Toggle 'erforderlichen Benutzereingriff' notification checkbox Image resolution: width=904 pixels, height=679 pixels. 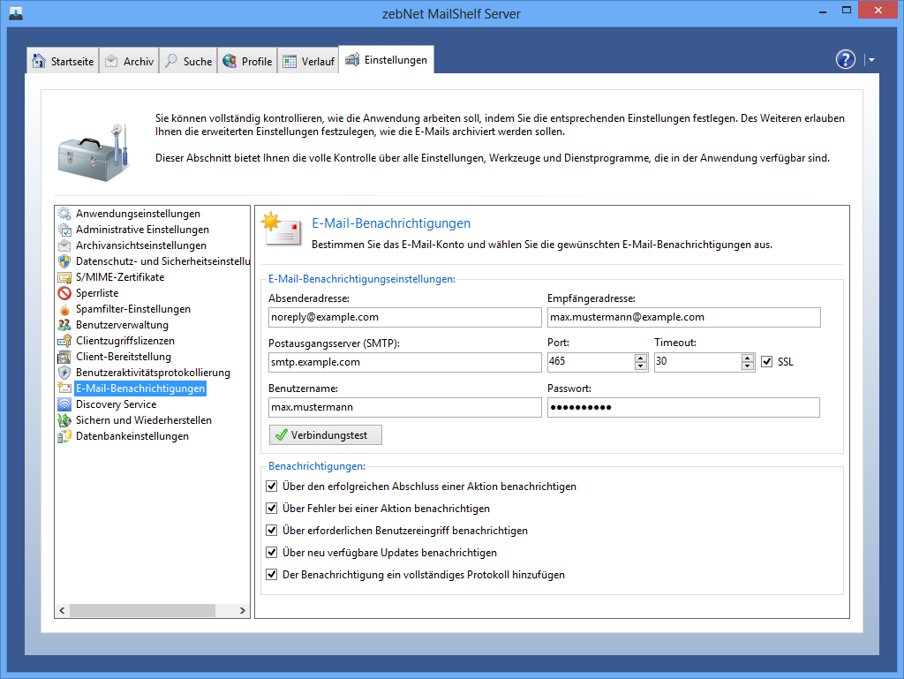click(x=272, y=531)
